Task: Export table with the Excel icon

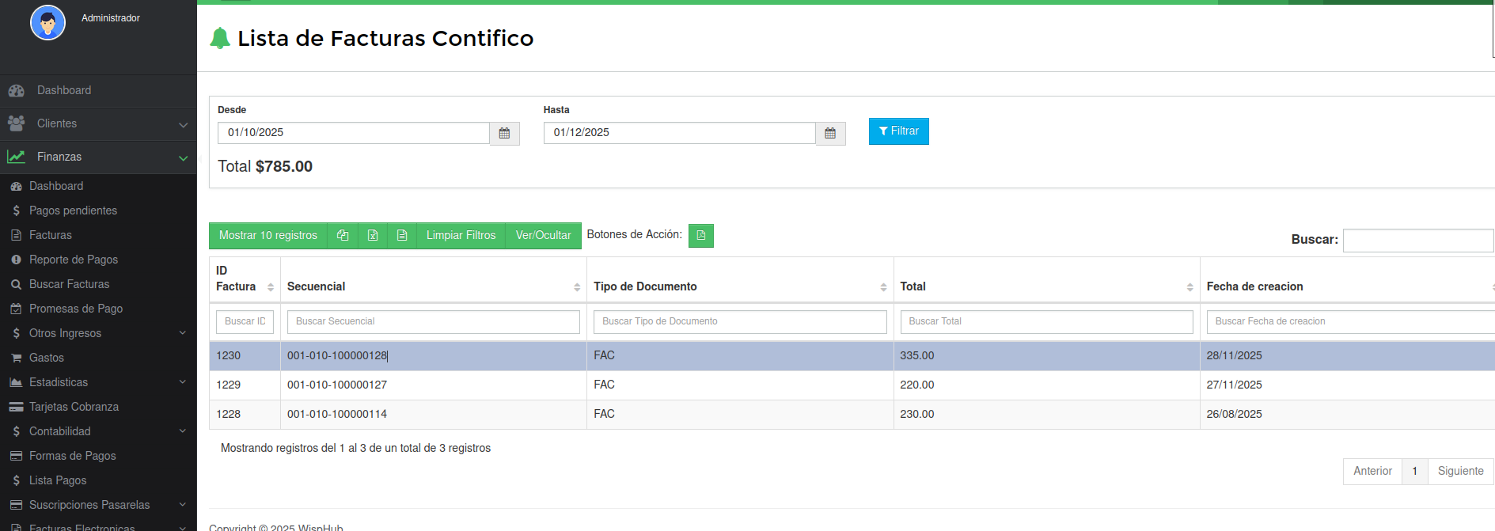Action: point(373,236)
